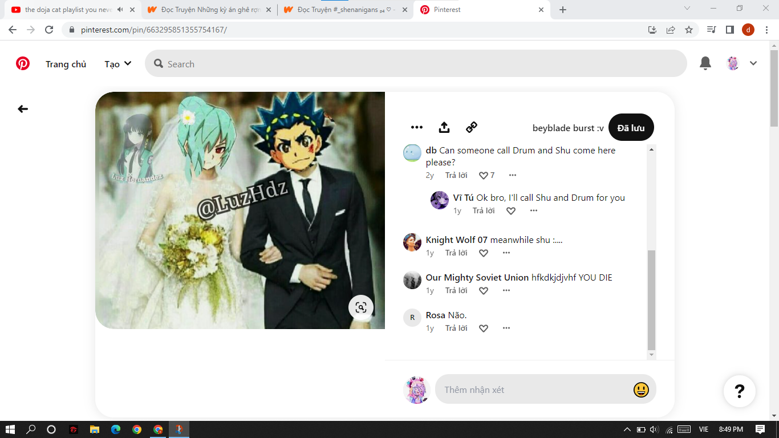Open the beyblade burst :v board
Viewport: 779px width, 438px height.
(568, 128)
